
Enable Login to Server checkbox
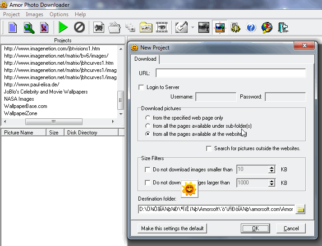(x=141, y=87)
